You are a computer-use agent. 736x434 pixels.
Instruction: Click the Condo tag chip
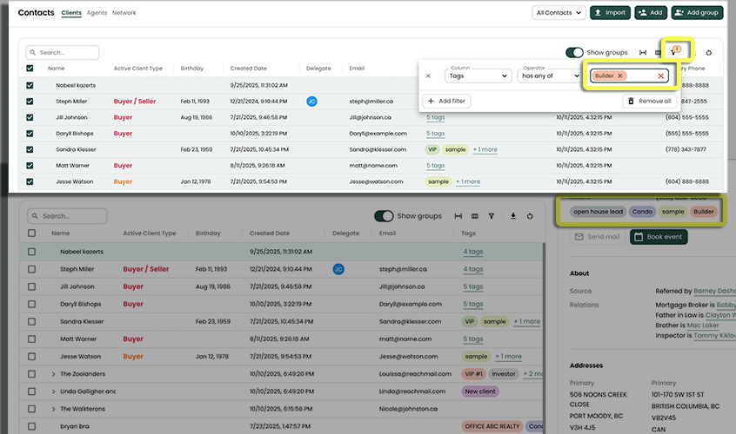(x=642, y=212)
